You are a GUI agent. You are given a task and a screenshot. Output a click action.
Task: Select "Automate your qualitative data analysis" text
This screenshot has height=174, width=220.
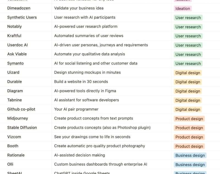click(90, 54)
